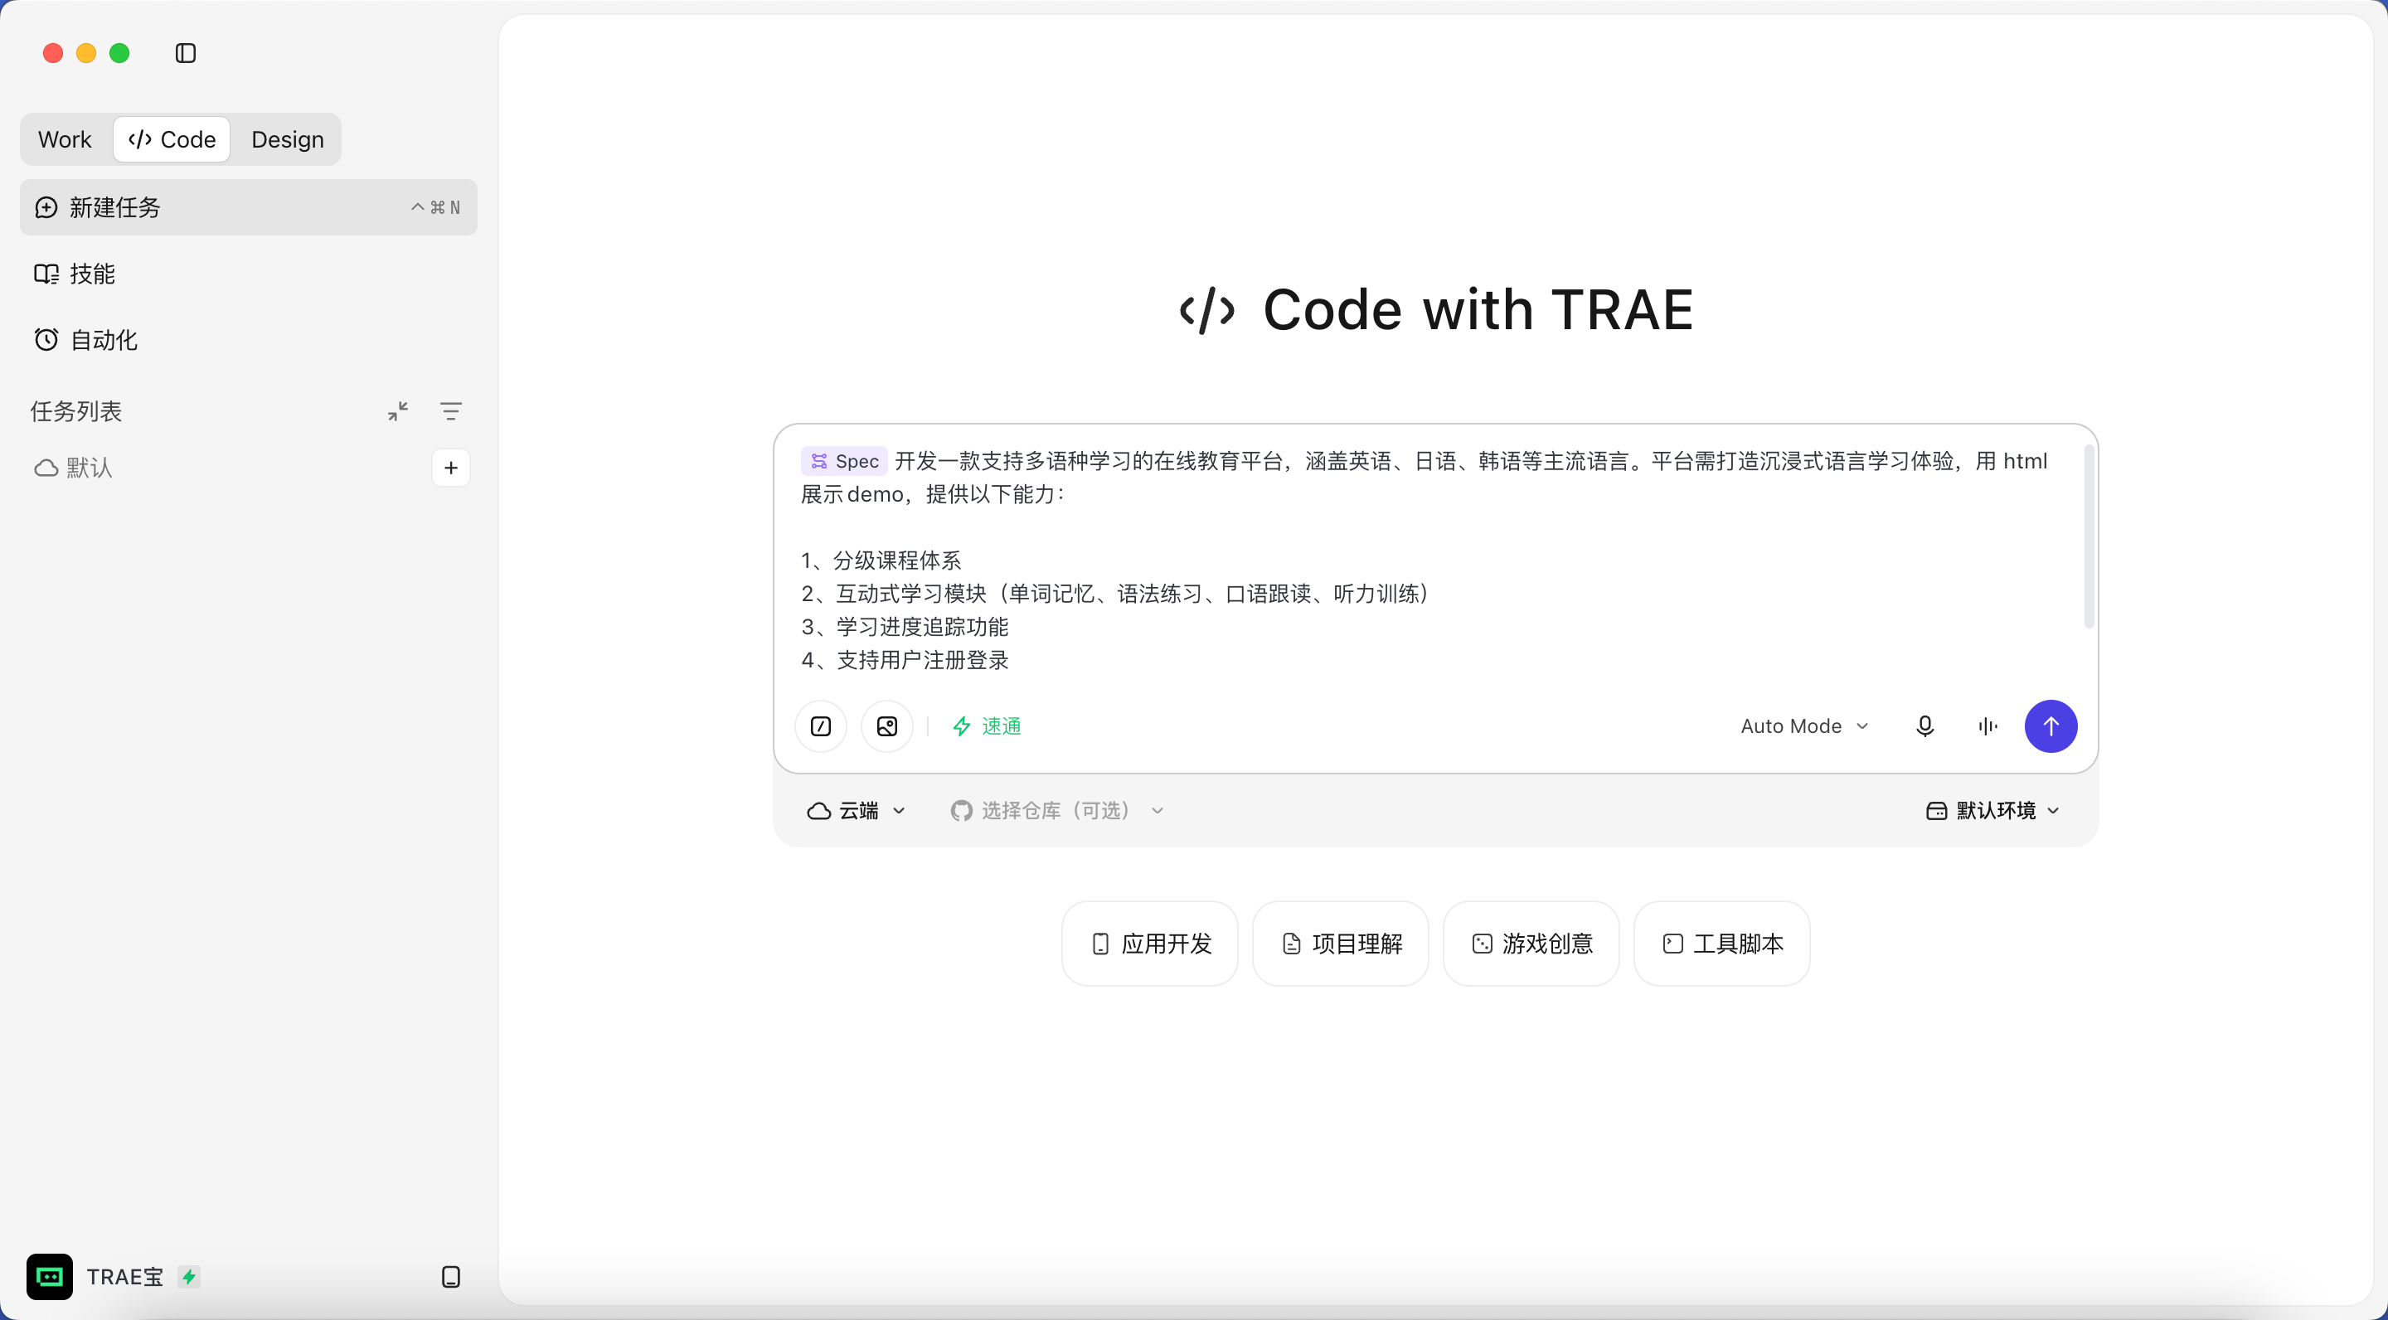Viewport: 2388px width, 1320px height.
Task: Attach an image with the picture icon
Action: (x=887, y=726)
